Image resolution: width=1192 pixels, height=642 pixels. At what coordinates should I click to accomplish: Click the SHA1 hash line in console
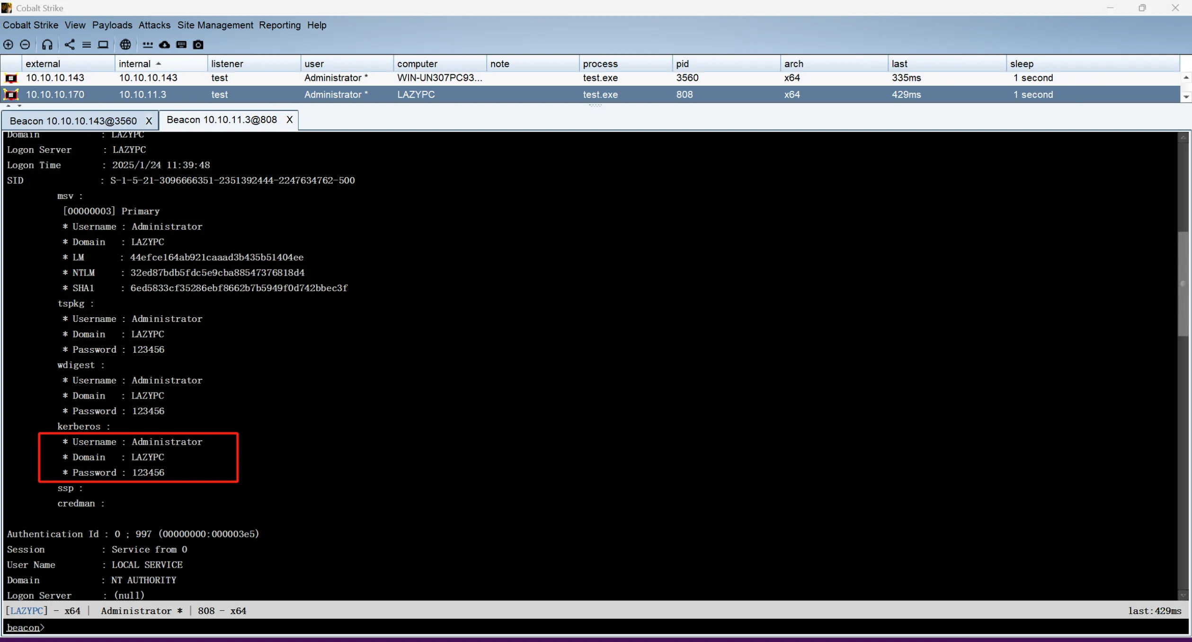205,288
